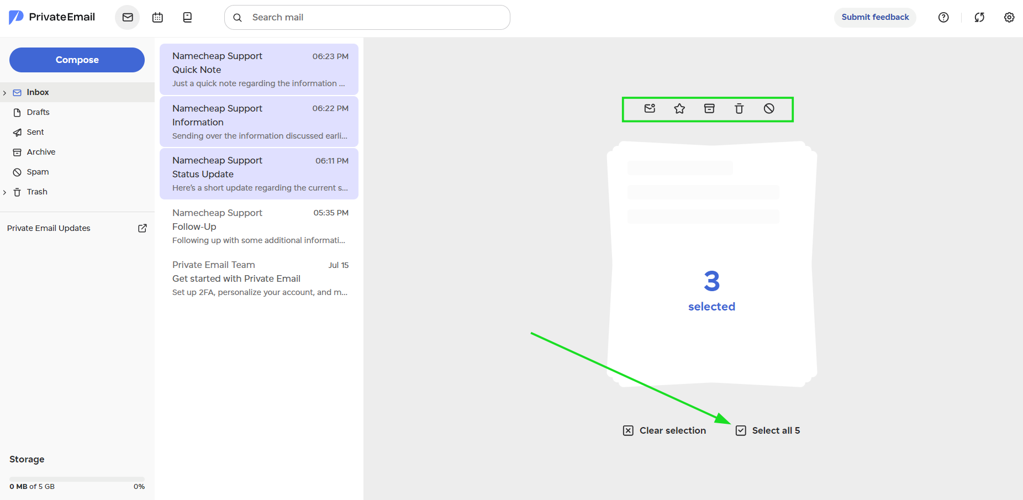Click the Private Email Team sender name
Screen dimensions: 1023x500
tap(214, 265)
